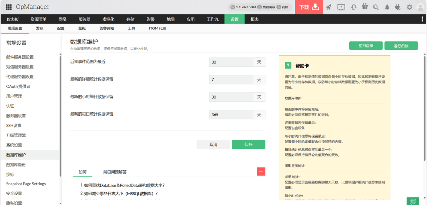Click the gift icon with red notification dot

(x=365, y=7)
